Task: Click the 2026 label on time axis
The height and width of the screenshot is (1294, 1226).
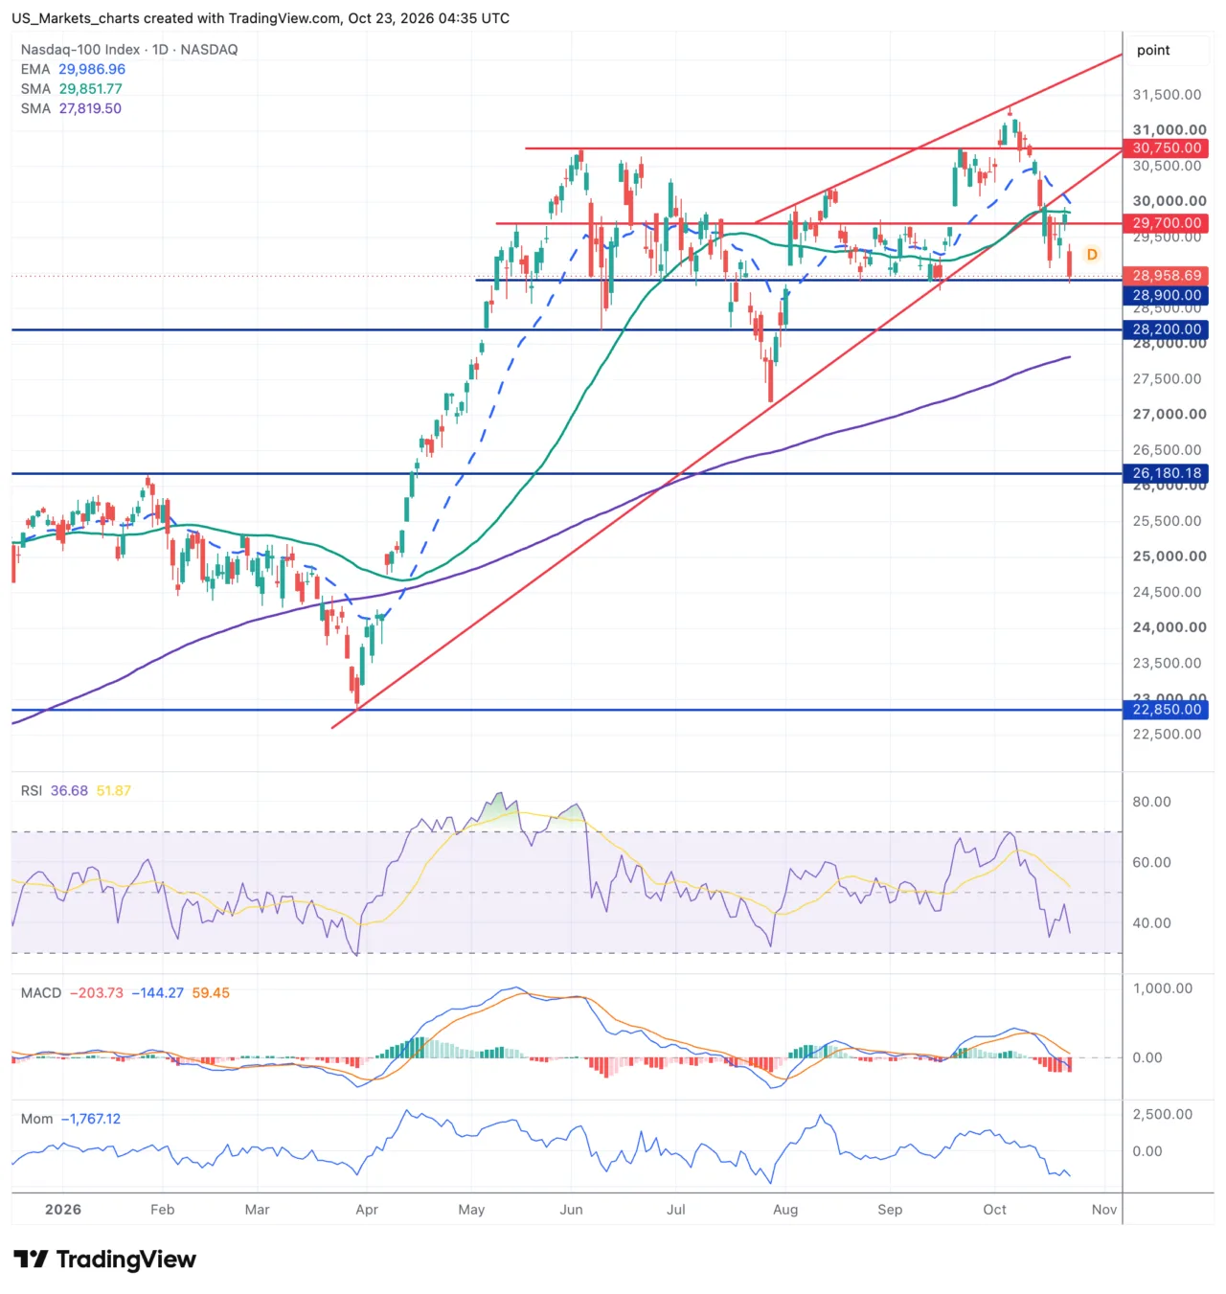Action: coord(63,1210)
